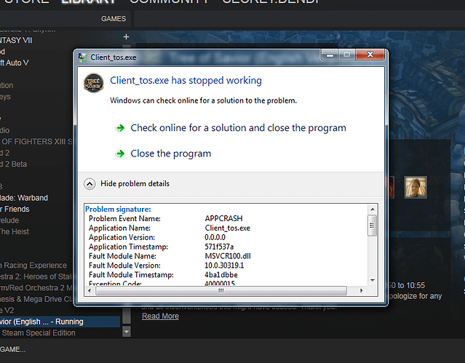
Task: Follow the Read More link
Action: pos(160,316)
